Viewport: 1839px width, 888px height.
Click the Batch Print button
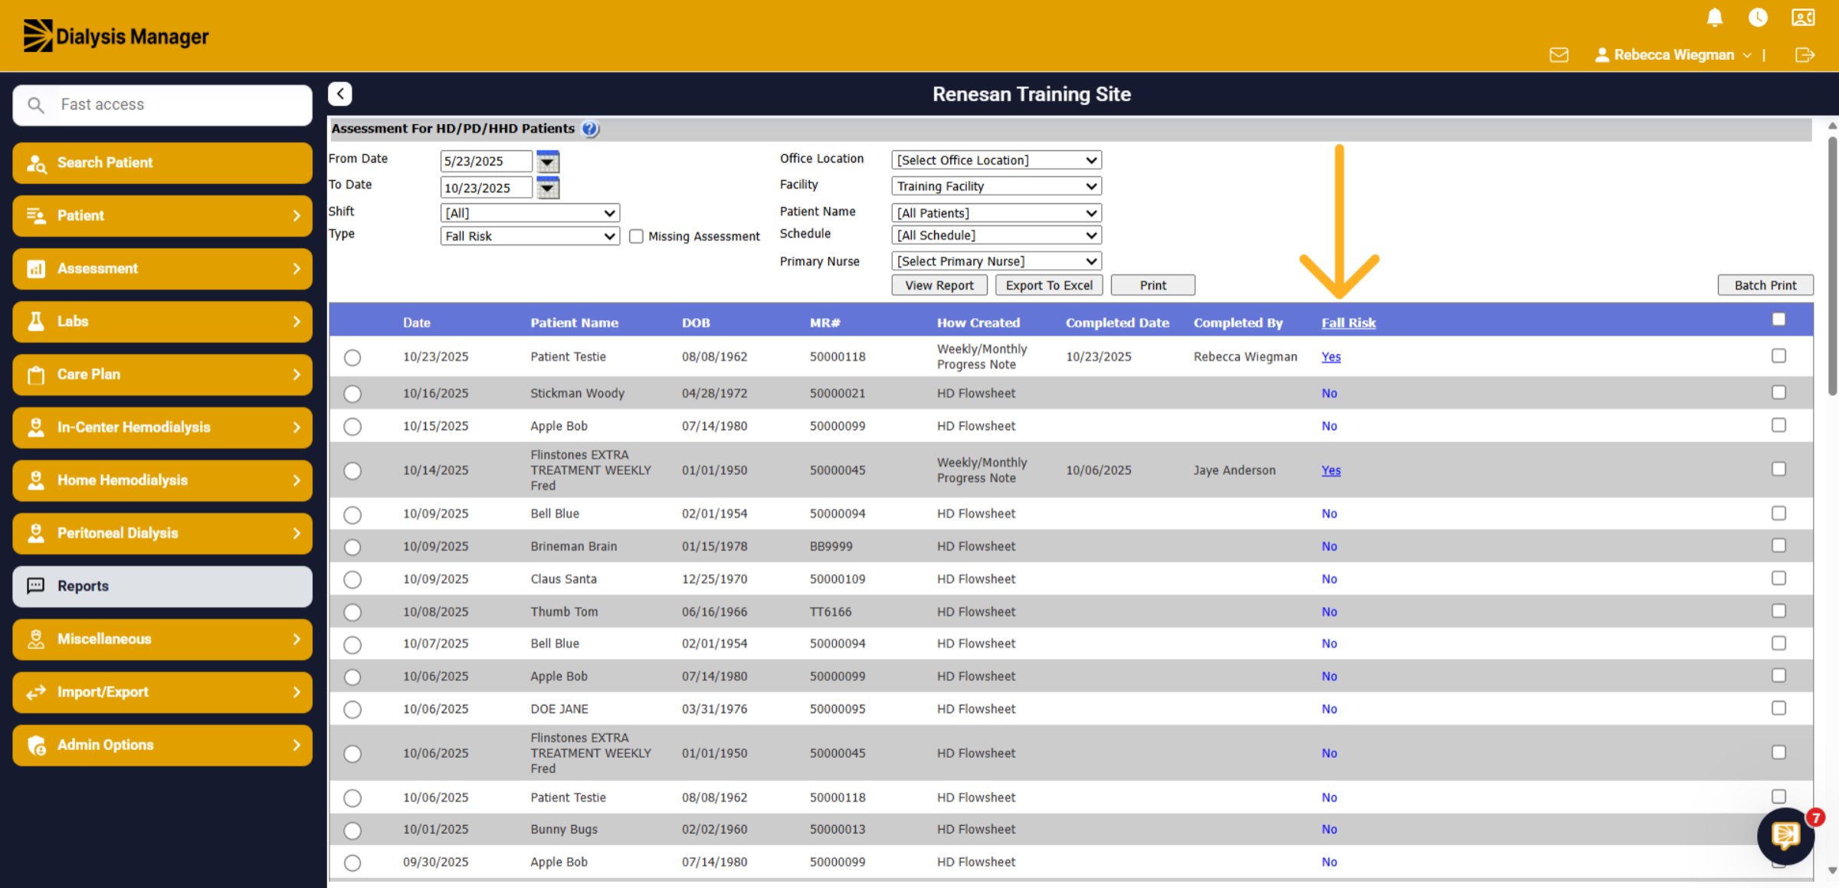point(1765,285)
